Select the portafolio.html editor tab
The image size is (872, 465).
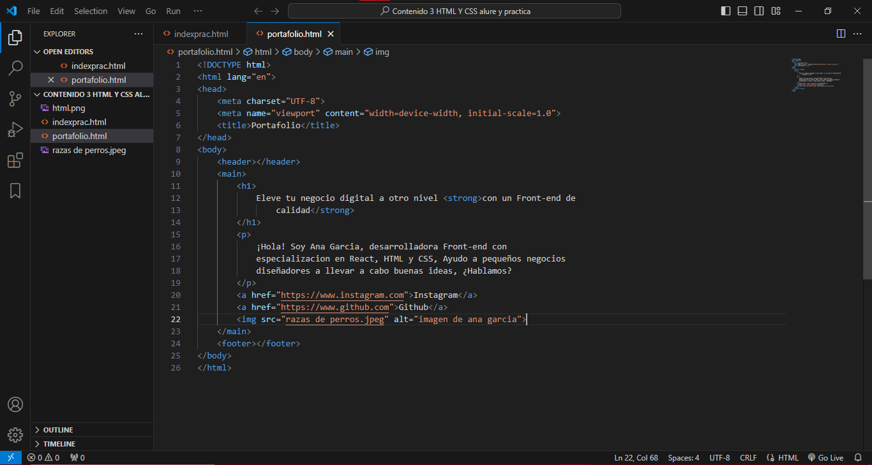294,34
